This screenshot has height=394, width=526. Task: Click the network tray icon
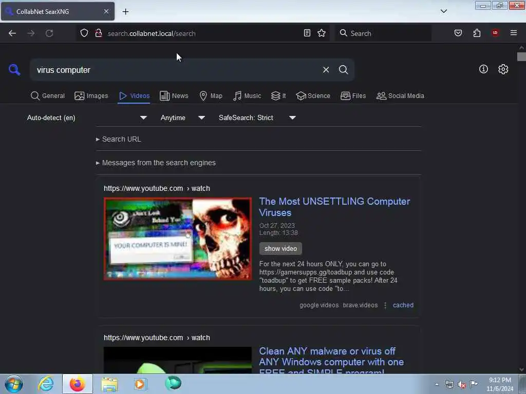pyautogui.click(x=449, y=385)
